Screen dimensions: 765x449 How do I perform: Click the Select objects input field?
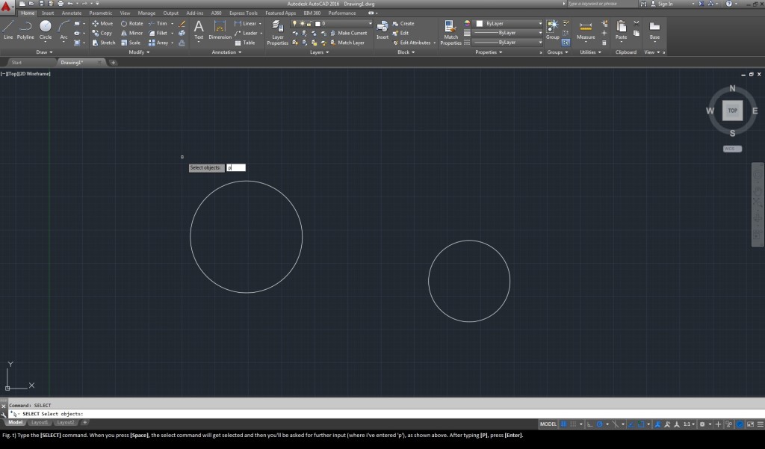pyautogui.click(x=236, y=167)
